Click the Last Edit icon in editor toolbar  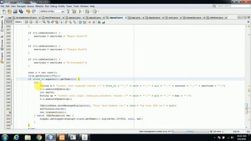click(27, 22)
